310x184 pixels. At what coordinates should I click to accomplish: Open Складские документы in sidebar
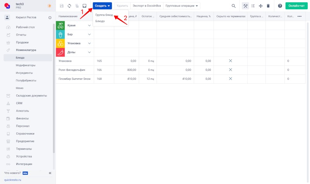[31, 96]
